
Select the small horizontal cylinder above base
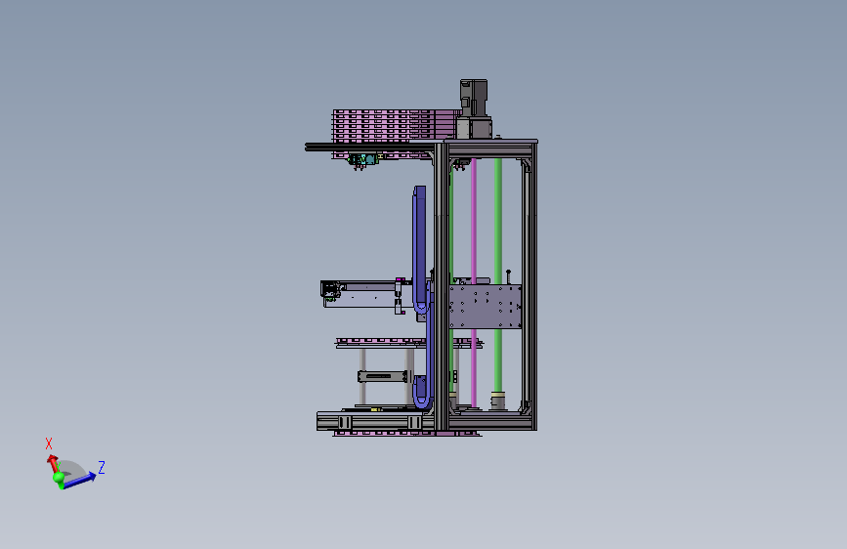384,376
